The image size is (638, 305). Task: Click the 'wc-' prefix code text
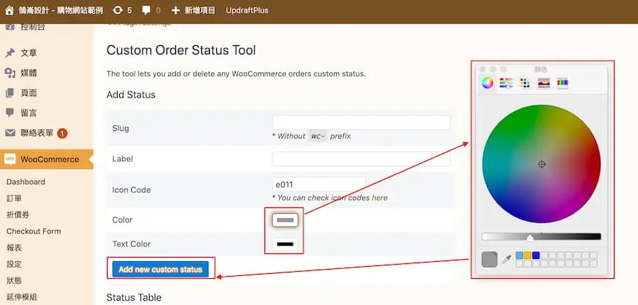(x=318, y=136)
